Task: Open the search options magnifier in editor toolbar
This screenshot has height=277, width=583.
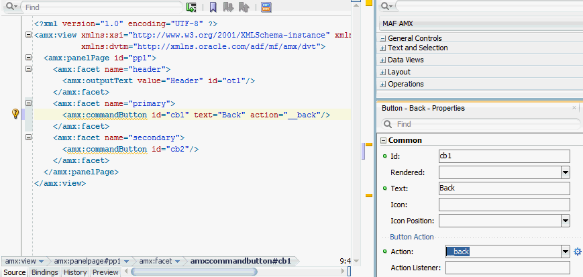Action: click(11, 7)
